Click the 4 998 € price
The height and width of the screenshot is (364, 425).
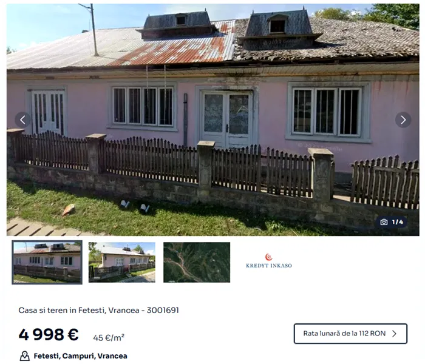point(49,334)
